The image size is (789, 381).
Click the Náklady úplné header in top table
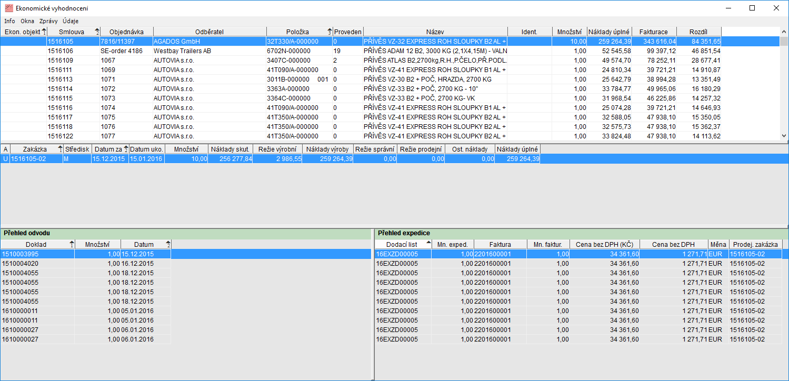pos(609,32)
